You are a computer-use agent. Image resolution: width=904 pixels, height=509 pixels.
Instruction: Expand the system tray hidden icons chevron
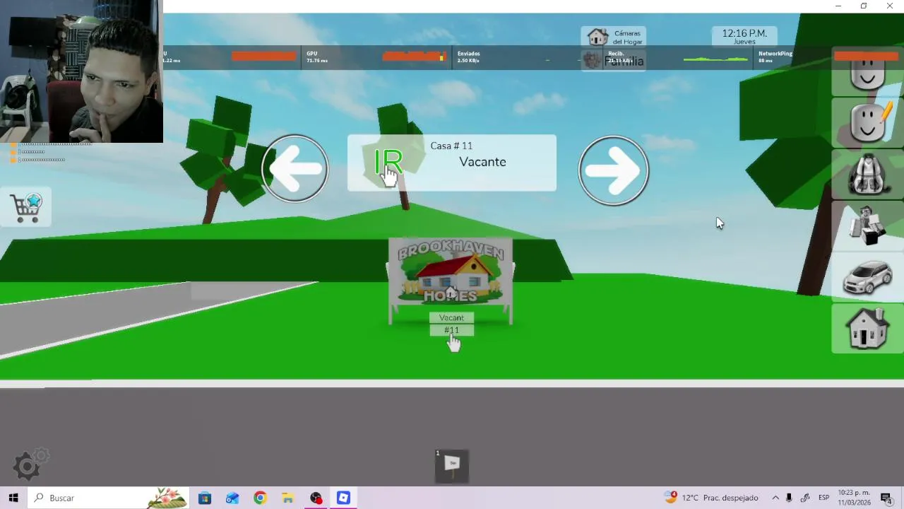775,498
